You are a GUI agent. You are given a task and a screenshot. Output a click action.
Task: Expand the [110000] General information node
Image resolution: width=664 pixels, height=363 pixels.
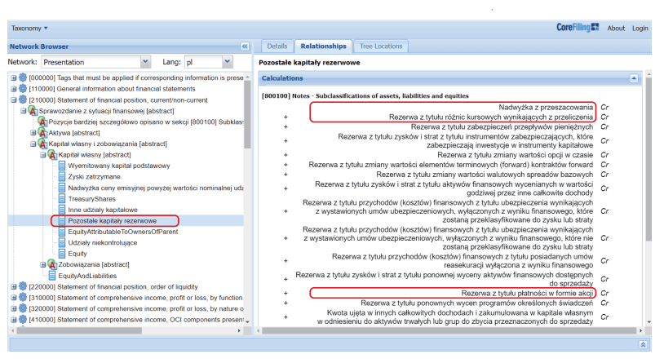pos(14,89)
